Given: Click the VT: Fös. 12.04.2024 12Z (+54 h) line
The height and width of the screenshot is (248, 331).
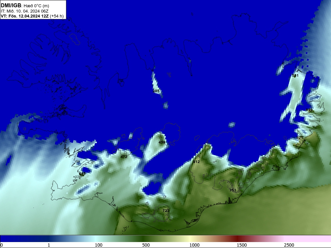Looking at the screenshot, I should click(32, 16).
